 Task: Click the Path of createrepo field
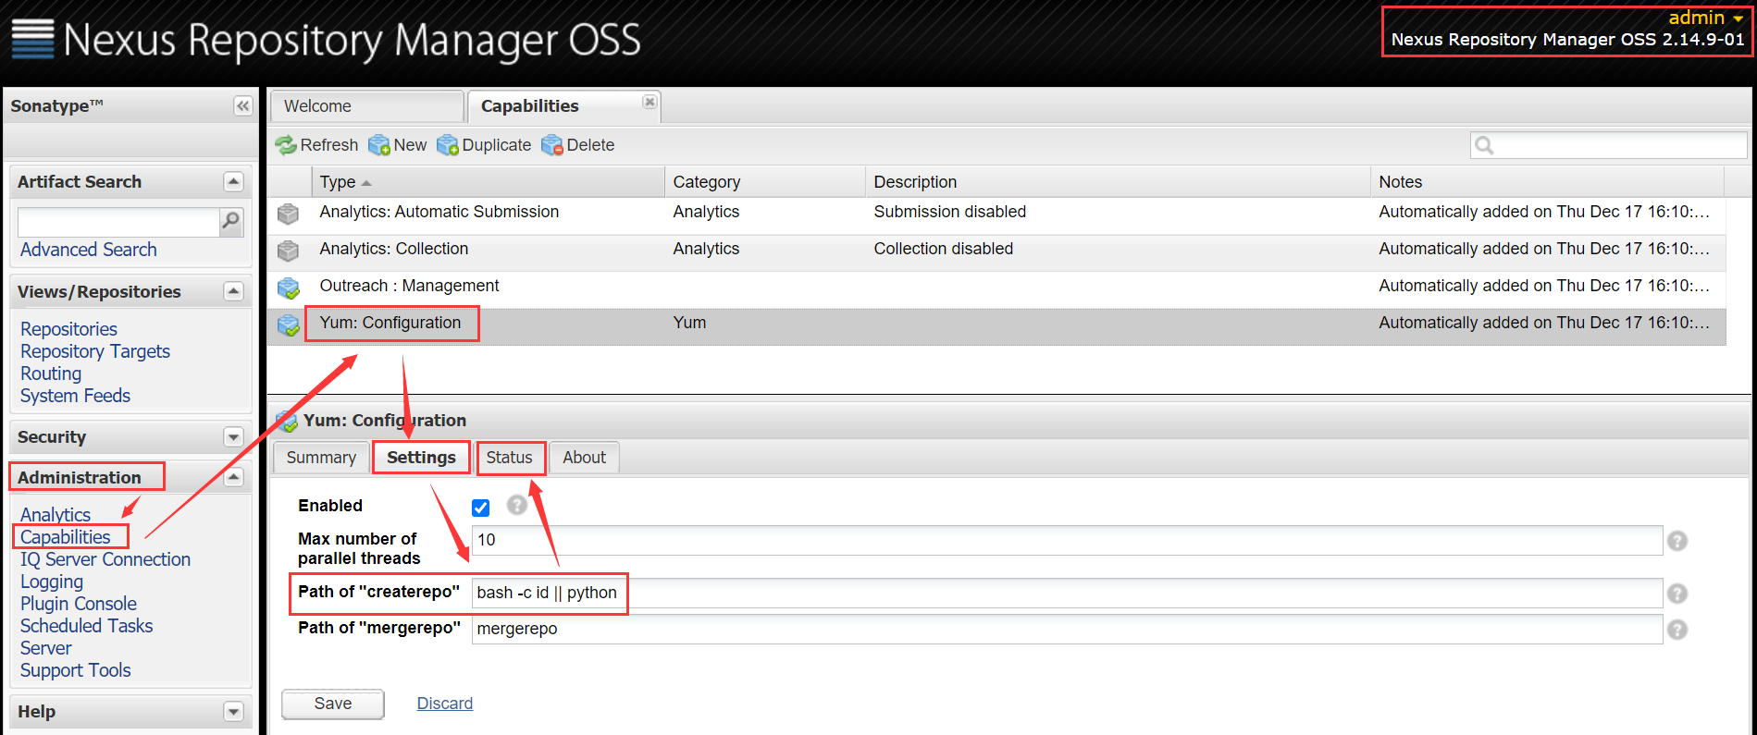(x=1067, y=593)
